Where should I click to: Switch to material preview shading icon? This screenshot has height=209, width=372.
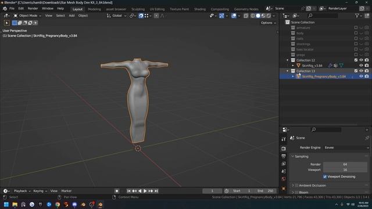(x=263, y=16)
